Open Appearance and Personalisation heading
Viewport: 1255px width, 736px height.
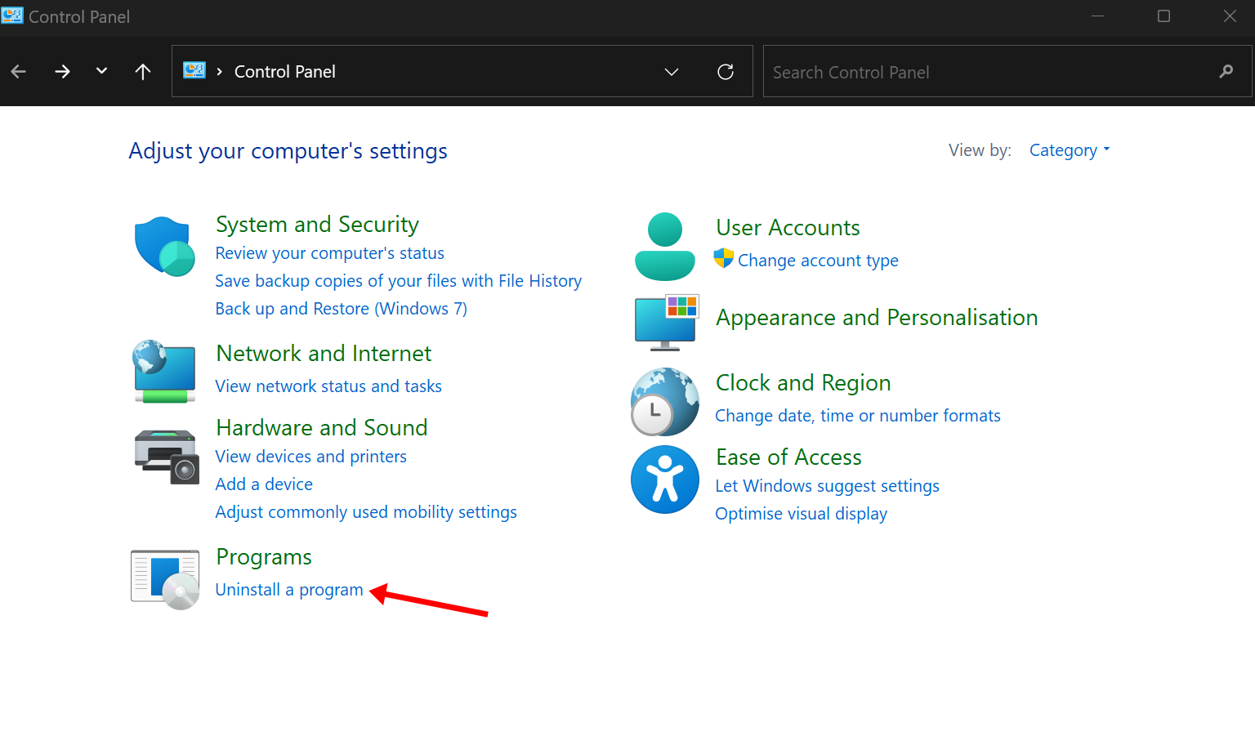tap(877, 318)
